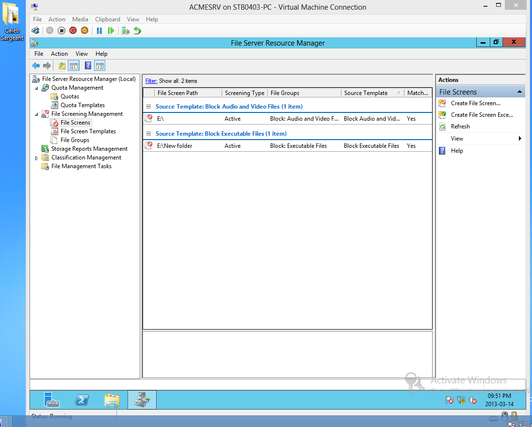Toggle Show/Hide Action Pane icon
Viewport: 532px width, 427px height.
[x=100, y=65]
